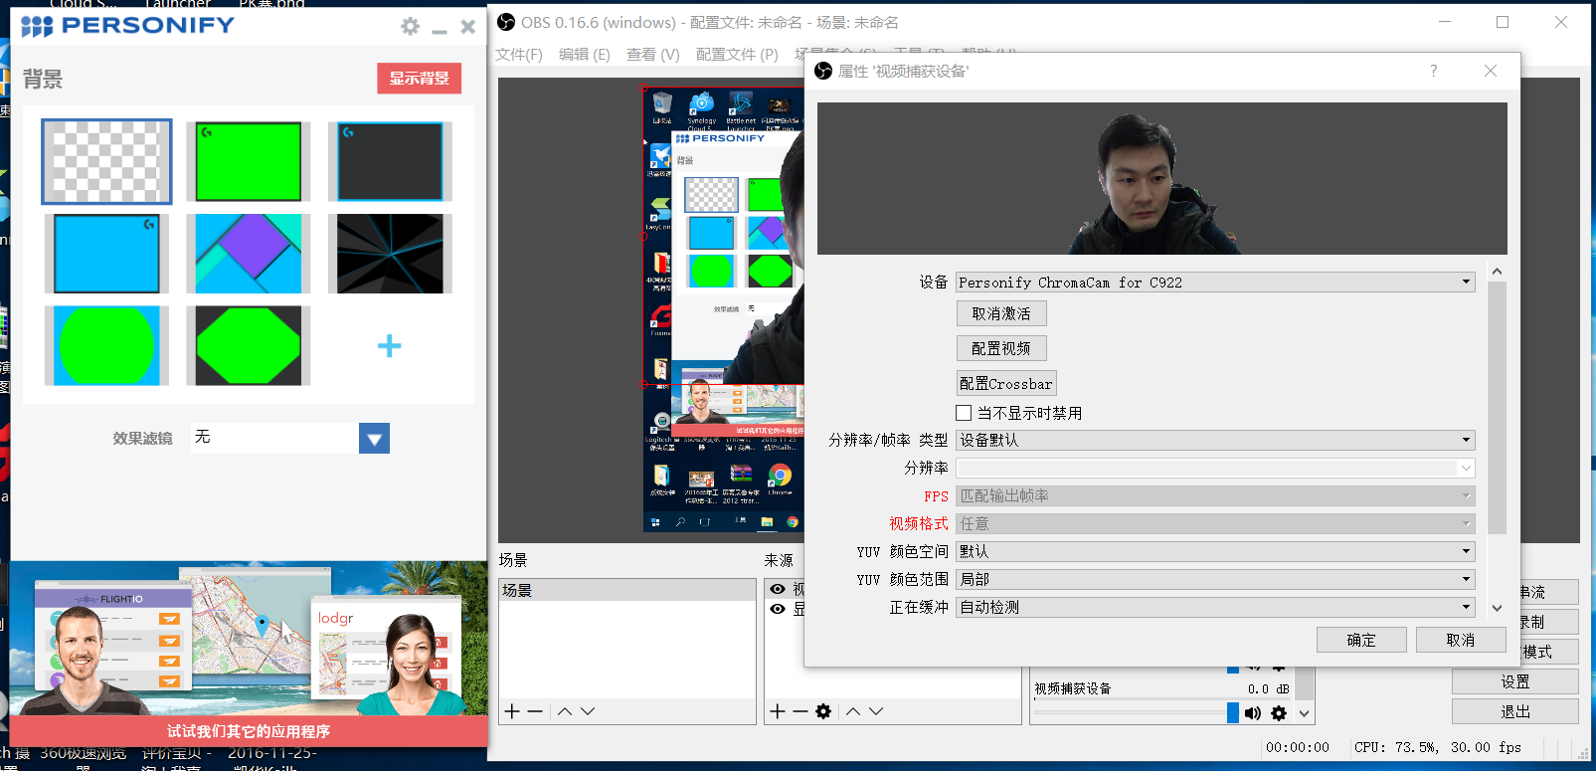Screen dimensions: 1596x771
Task: Select the purple diamond geometric background
Action: pos(249,254)
